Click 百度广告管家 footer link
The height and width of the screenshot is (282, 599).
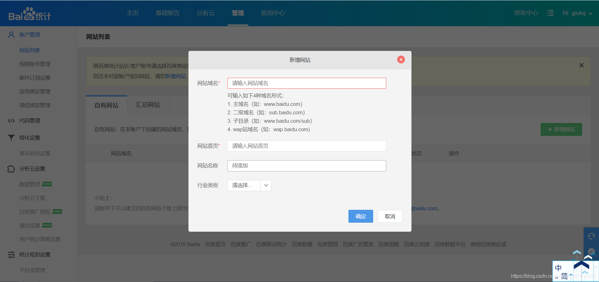(x=358, y=244)
